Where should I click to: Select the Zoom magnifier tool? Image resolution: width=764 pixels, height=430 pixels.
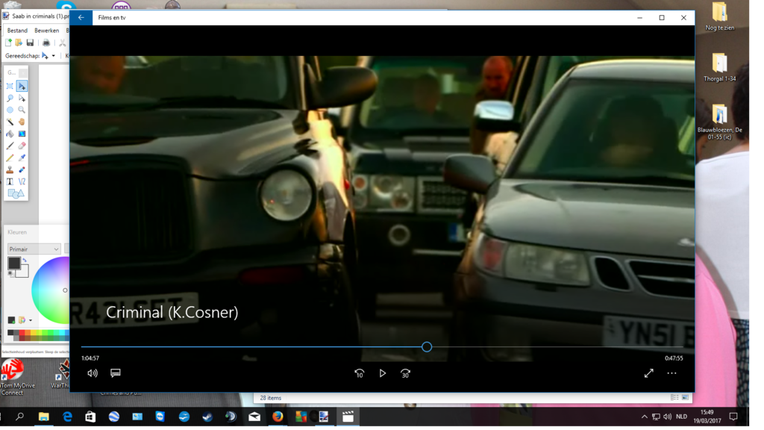(22, 110)
